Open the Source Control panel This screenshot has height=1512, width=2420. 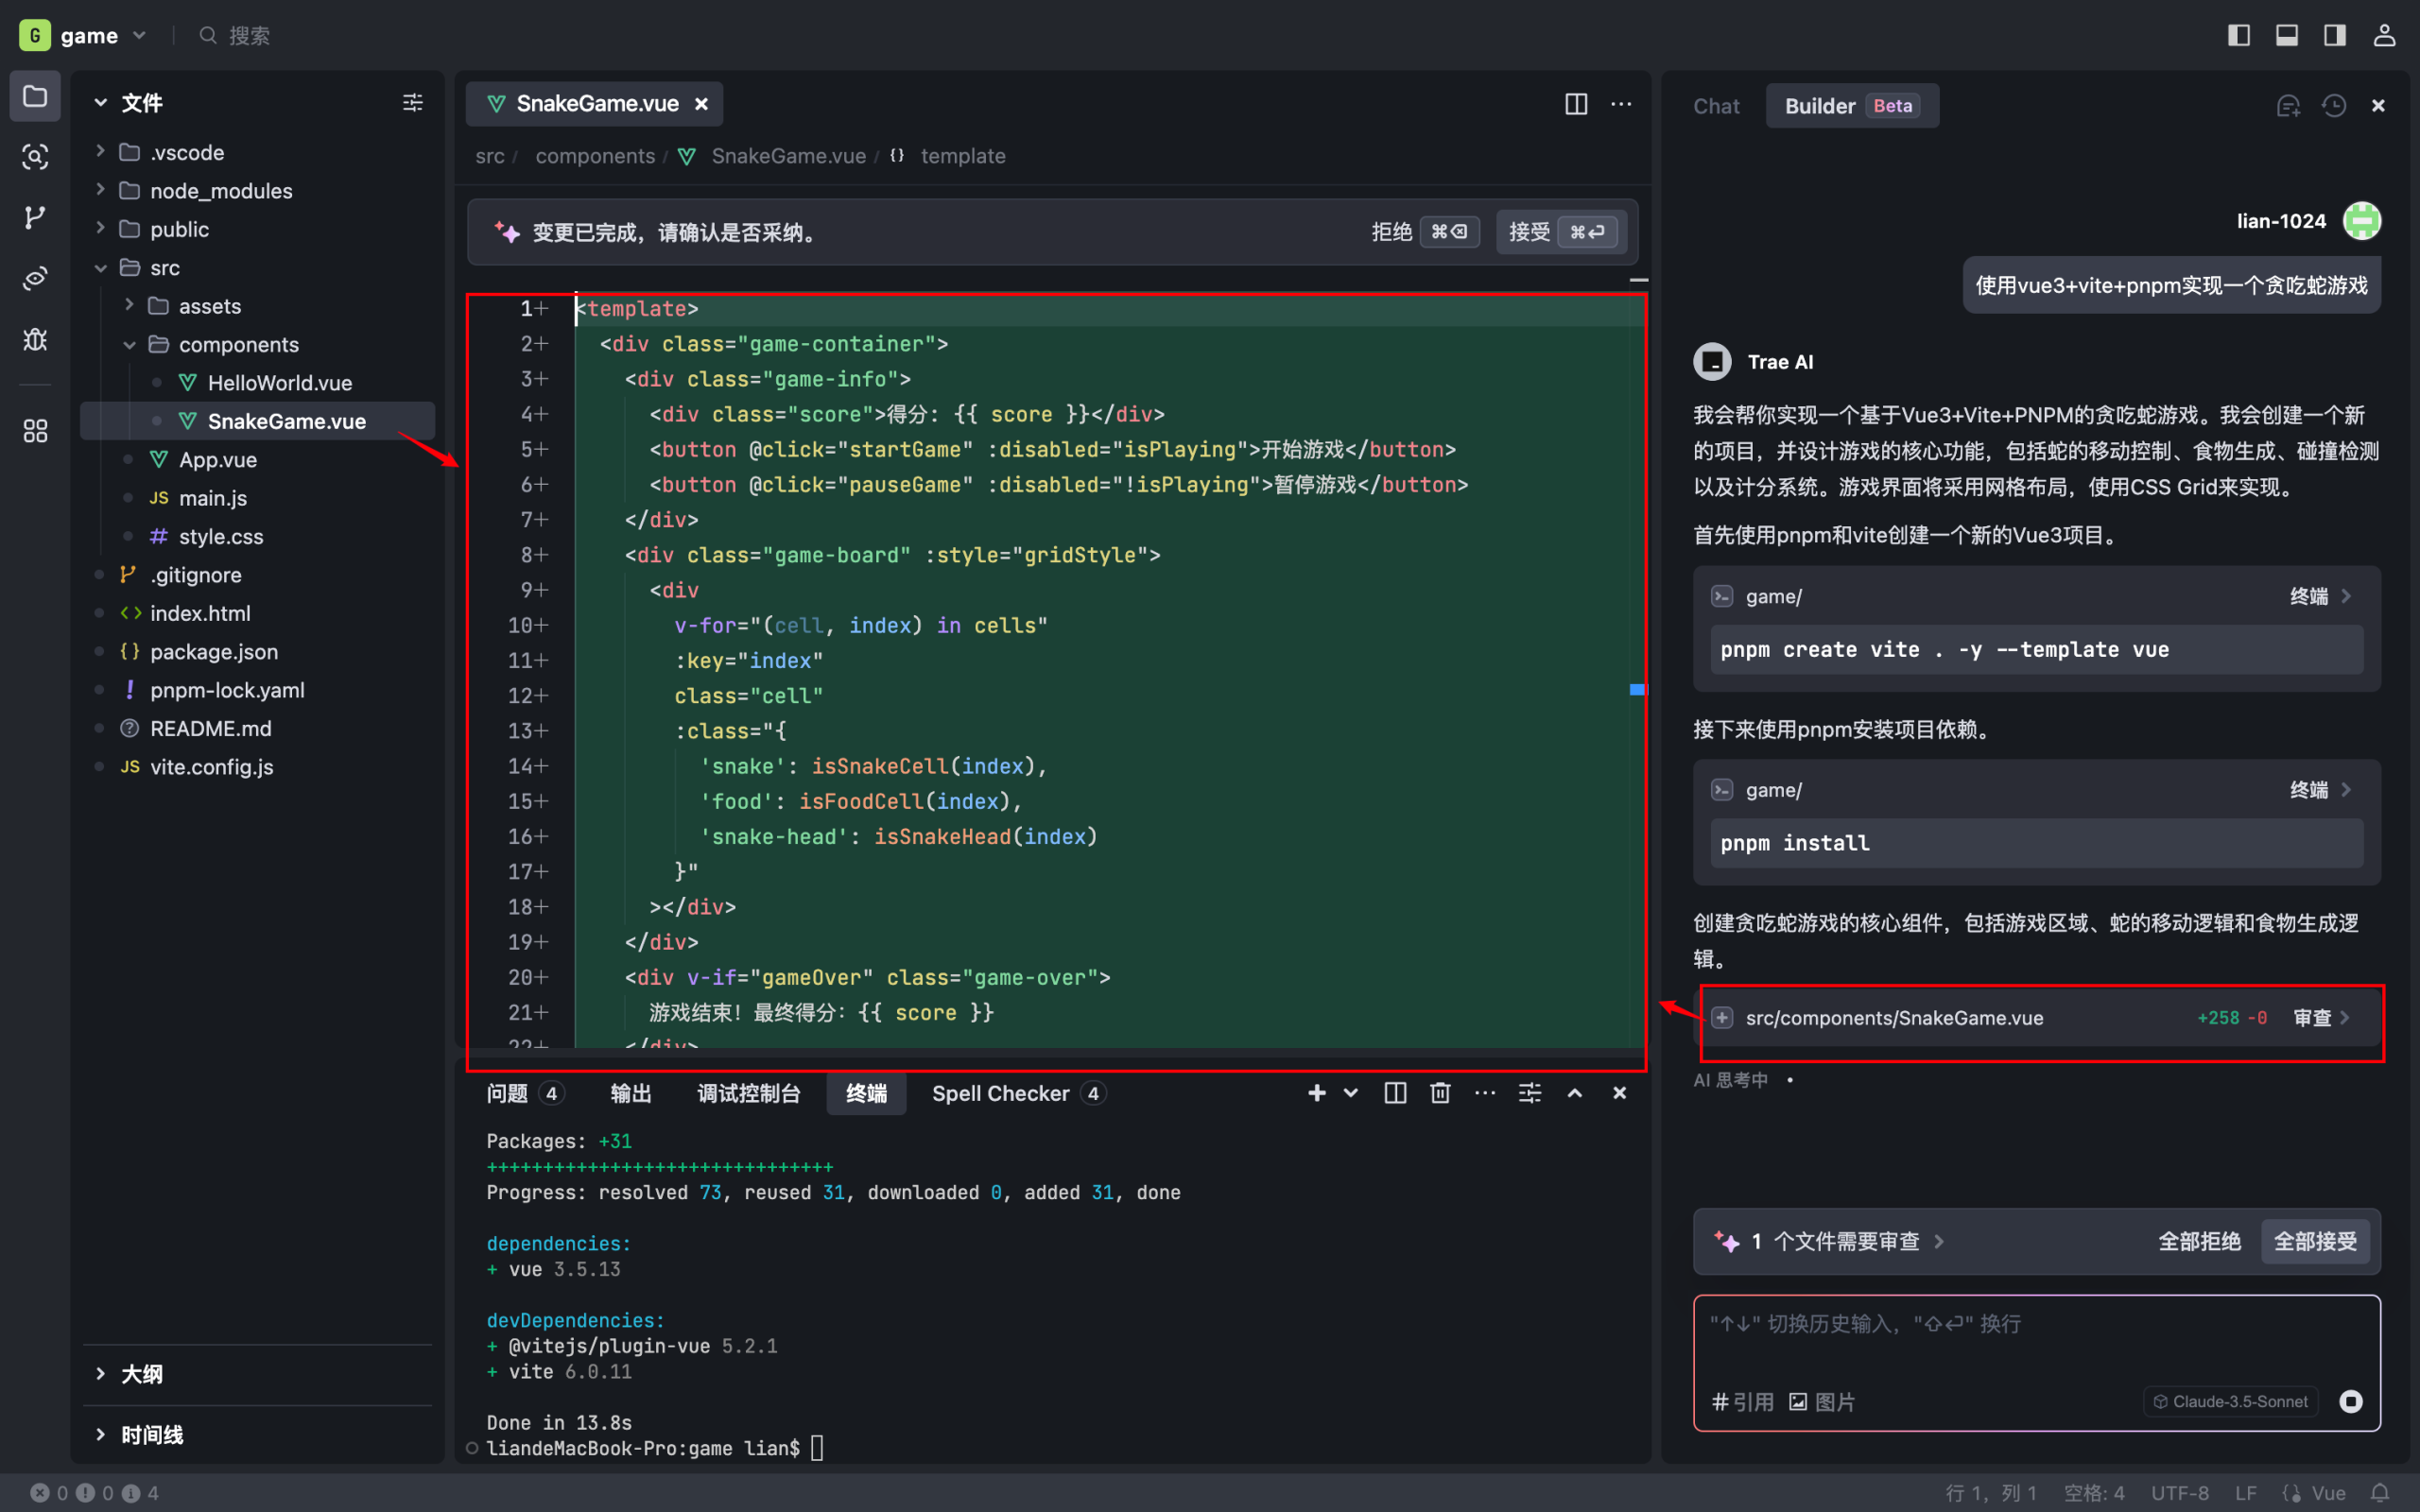[x=35, y=217]
